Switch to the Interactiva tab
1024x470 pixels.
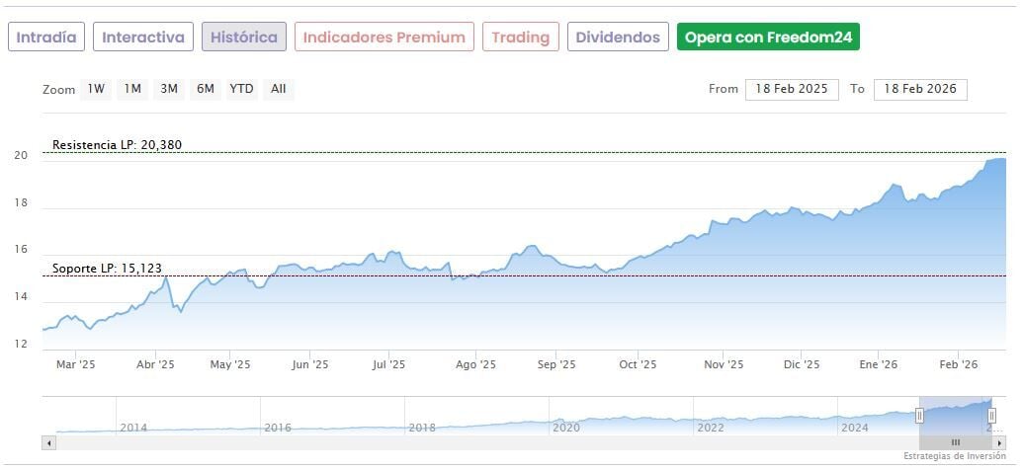(x=143, y=38)
